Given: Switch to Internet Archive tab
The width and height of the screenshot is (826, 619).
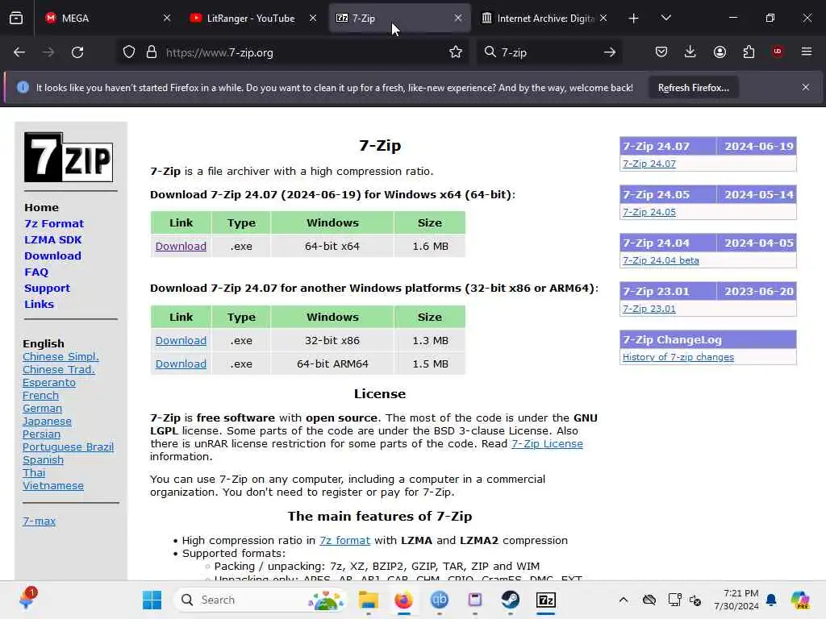Looking at the screenshot, I should pos(544,18).
